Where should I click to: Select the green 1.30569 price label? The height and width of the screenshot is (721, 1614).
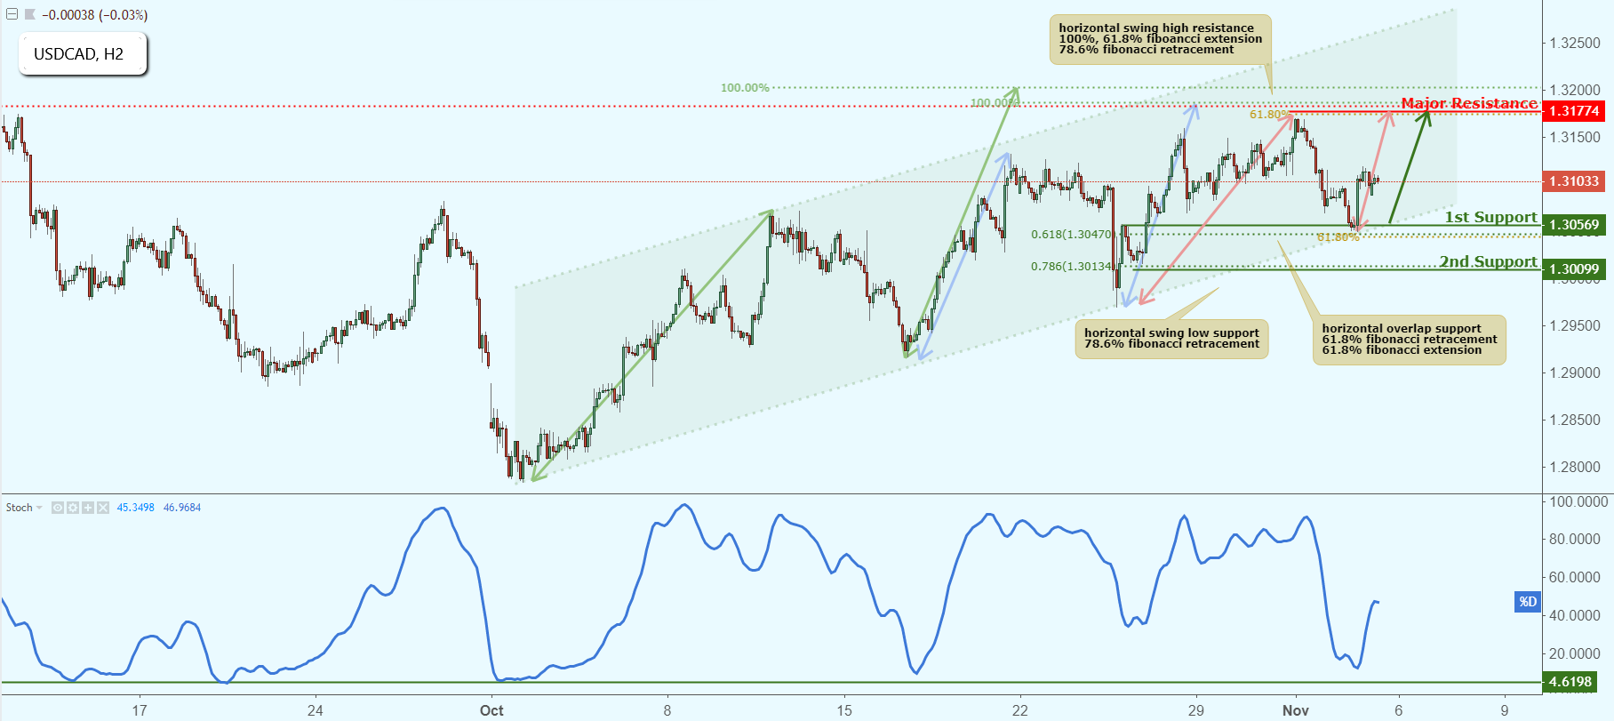coord(1574,225)
